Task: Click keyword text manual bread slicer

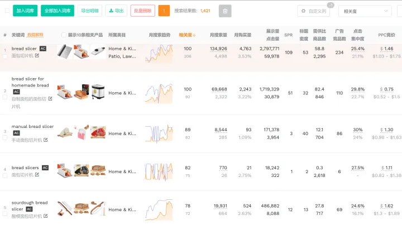Action: 32,126
